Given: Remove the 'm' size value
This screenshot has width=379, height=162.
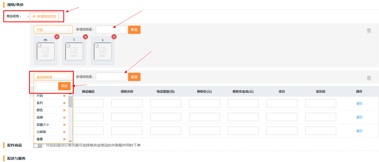Looking at the screenshot, I should point(57,37).
